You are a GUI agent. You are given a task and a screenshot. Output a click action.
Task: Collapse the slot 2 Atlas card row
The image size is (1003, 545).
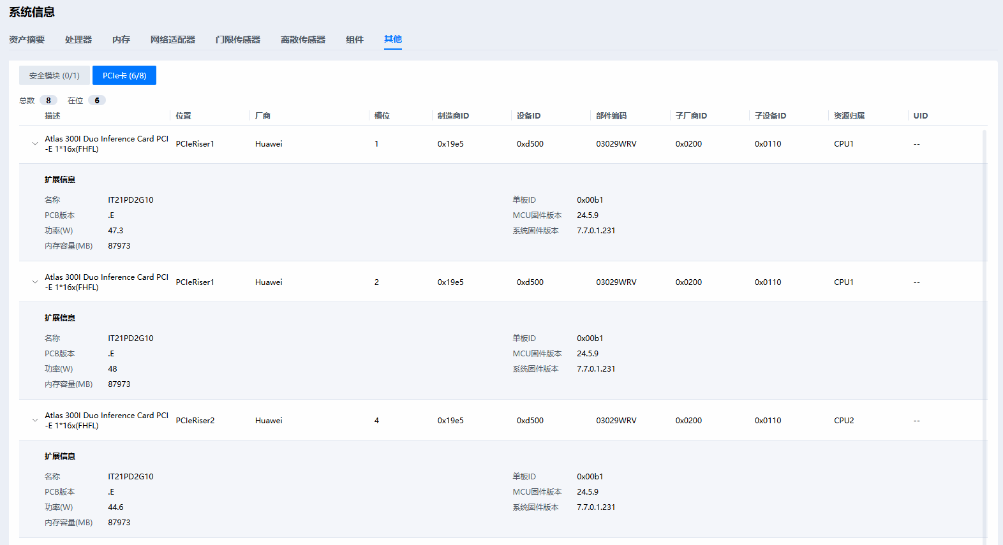(35, 282)
